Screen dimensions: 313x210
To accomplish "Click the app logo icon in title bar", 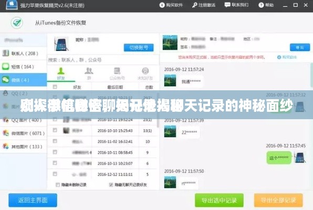I will click(12, 5).
